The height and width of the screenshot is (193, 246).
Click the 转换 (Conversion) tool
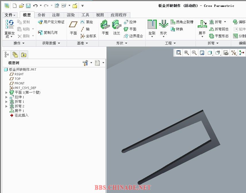click(177, 29)
